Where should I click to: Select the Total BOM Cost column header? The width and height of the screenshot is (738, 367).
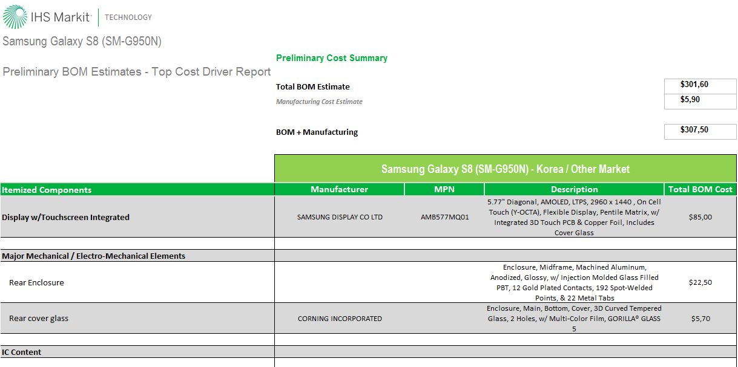pyautogui.click(x=700, y=189)
